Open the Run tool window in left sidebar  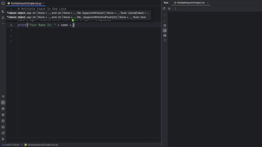(x=3, y=102)
